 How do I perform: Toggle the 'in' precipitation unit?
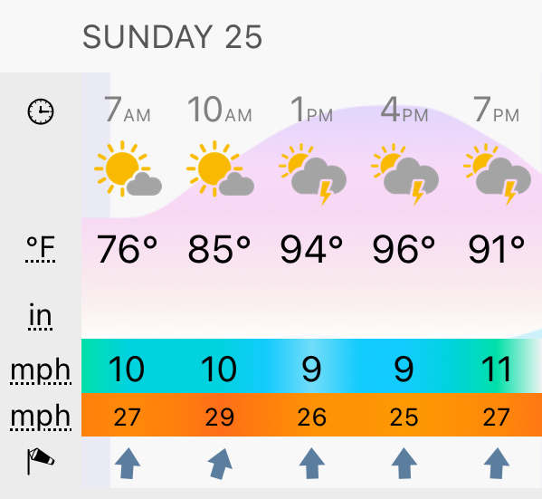40,317
